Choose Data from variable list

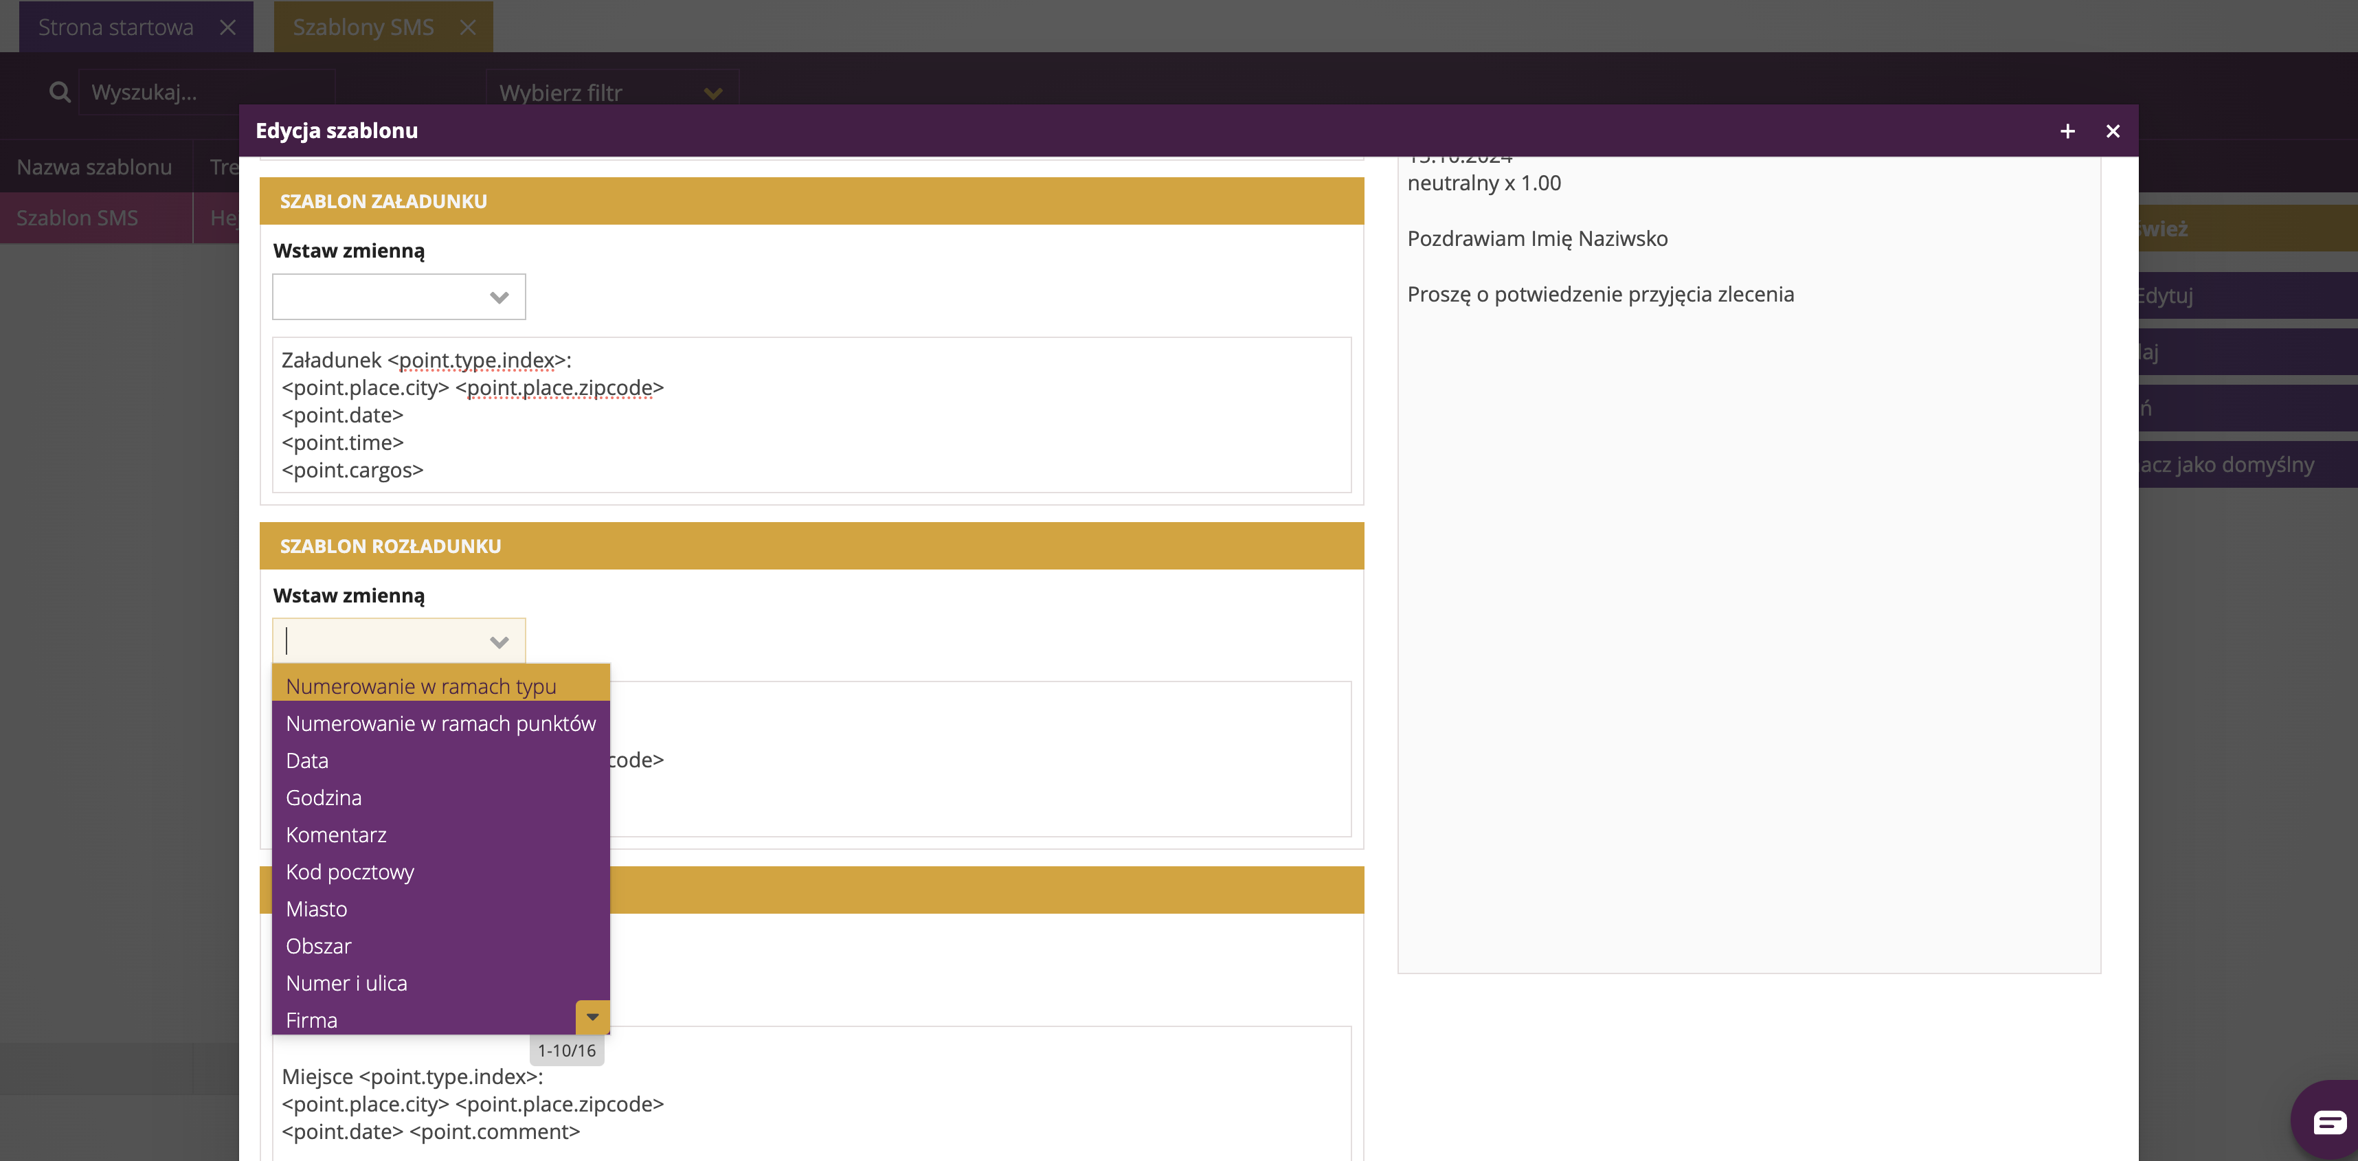coord(306,761)
